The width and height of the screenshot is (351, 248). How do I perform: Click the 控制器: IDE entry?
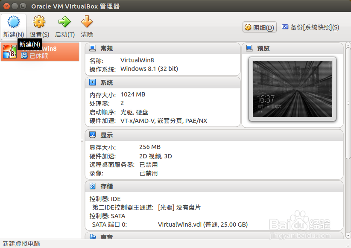[x=105, y=199]
